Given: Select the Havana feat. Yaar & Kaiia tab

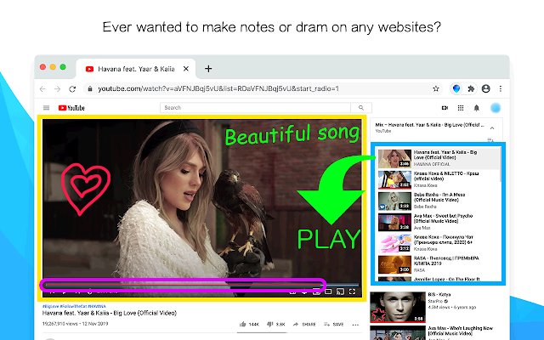Looking at the screenshot, I should point(136,69).
